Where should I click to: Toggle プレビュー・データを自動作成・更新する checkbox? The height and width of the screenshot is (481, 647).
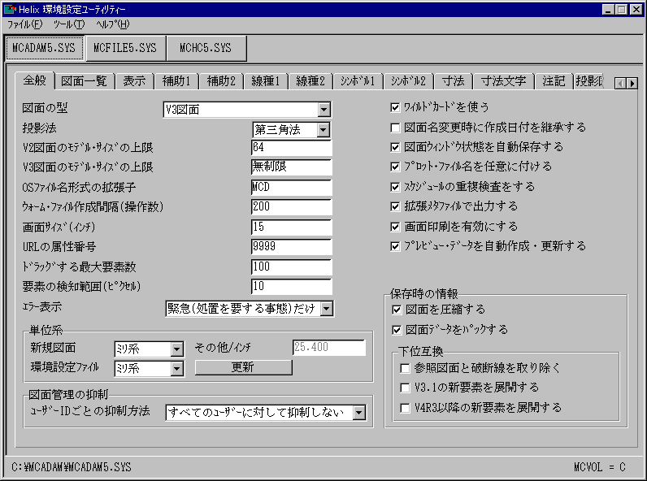click(x=395, y=246)
